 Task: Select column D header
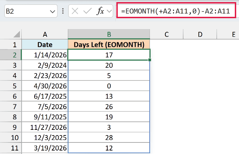(200, 34)
